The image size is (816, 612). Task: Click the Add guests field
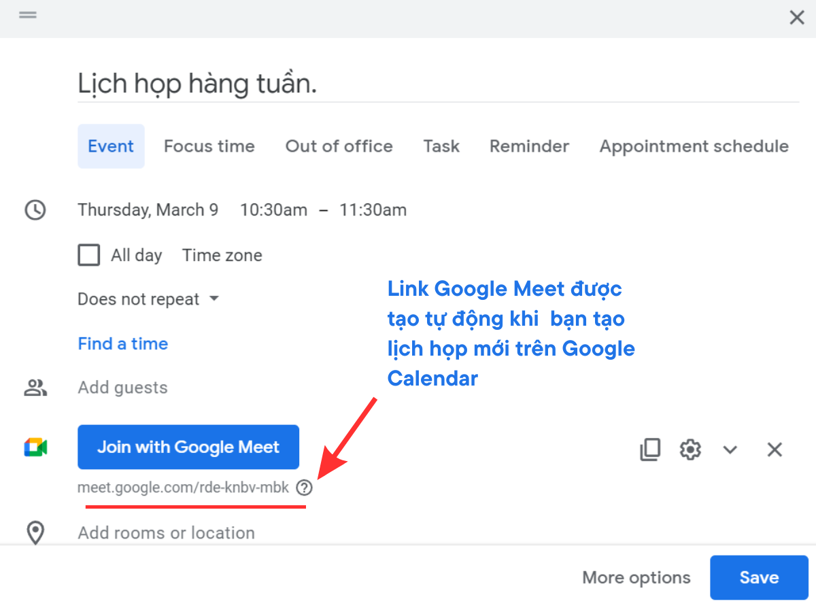122,388
